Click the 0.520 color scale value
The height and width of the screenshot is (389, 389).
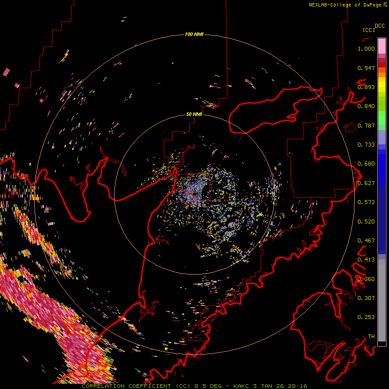point(366,222)
